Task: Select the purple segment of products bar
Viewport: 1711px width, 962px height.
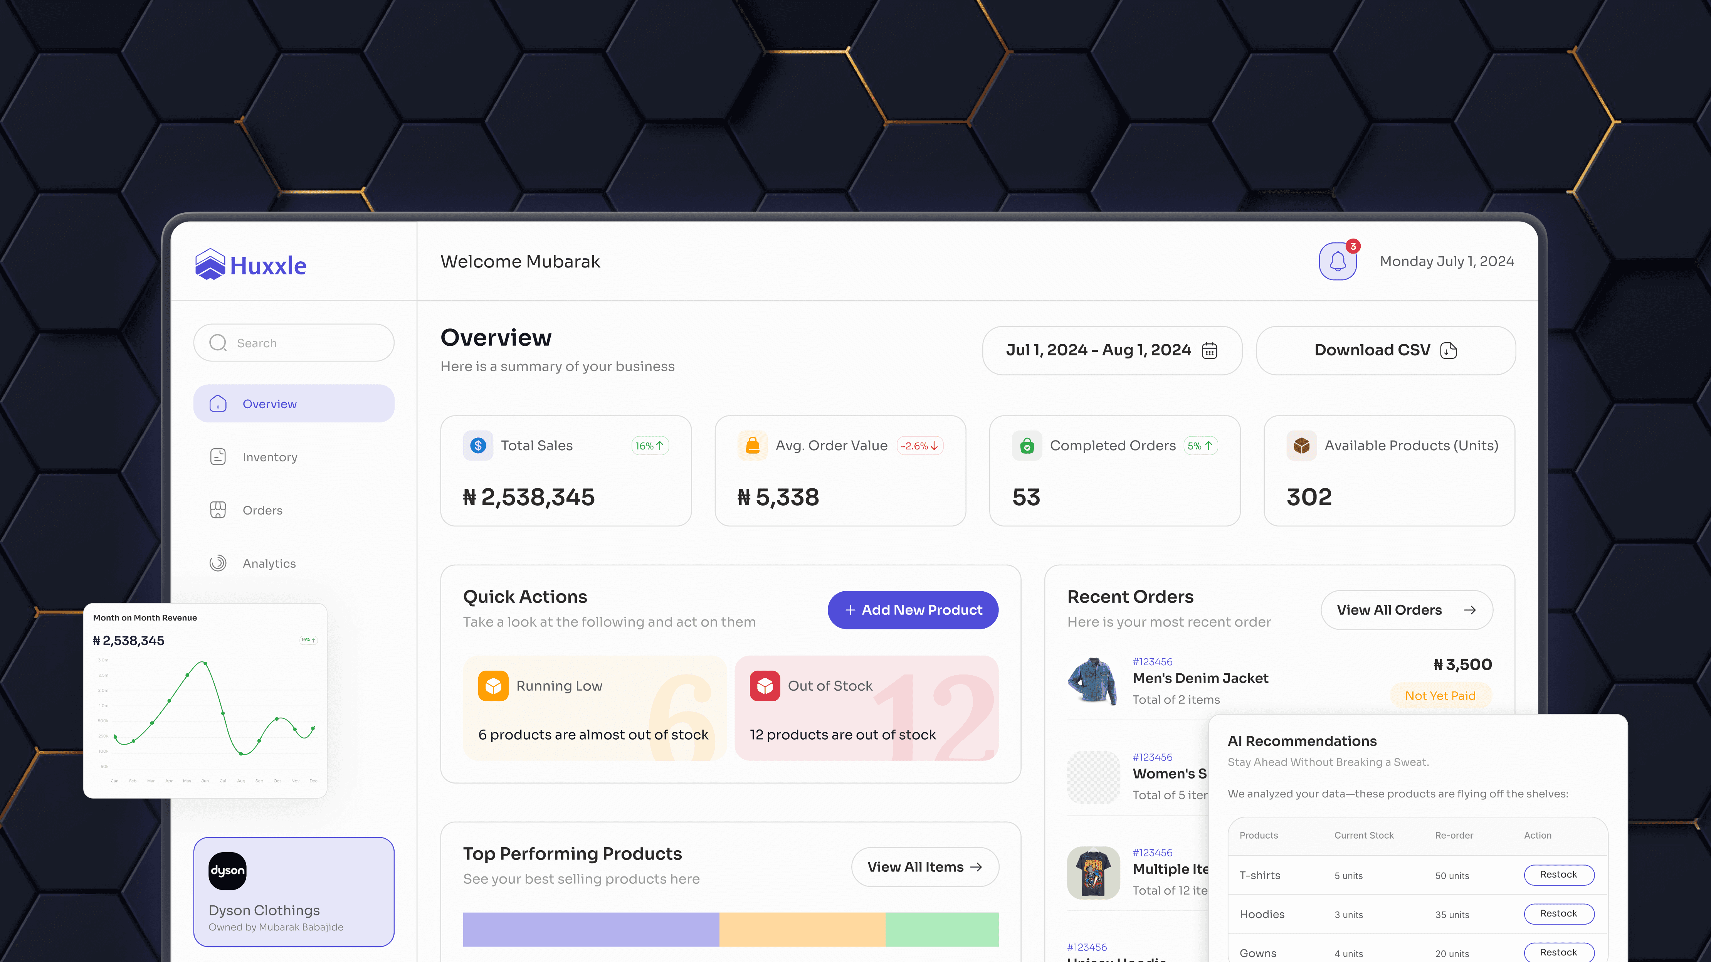Action: [x=591, y=929]
